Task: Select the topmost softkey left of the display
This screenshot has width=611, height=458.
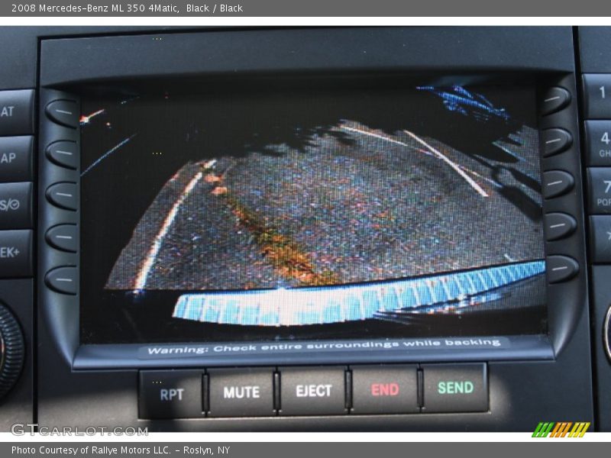Action: point(63,112)
